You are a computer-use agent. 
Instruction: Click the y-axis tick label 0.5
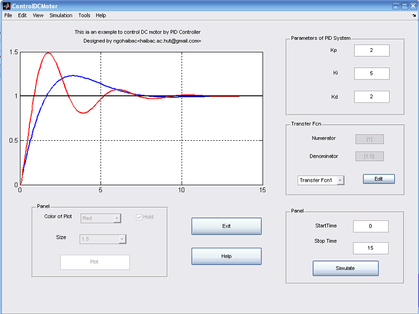click(x=14, y=140)
